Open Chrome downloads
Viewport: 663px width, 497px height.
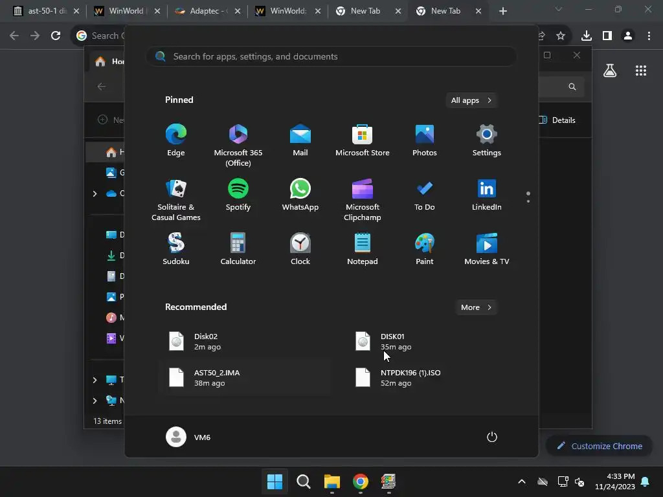(x=586, y=36)
